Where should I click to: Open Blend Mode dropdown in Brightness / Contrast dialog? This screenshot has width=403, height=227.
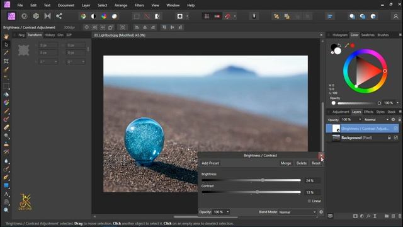coord(298,212)
